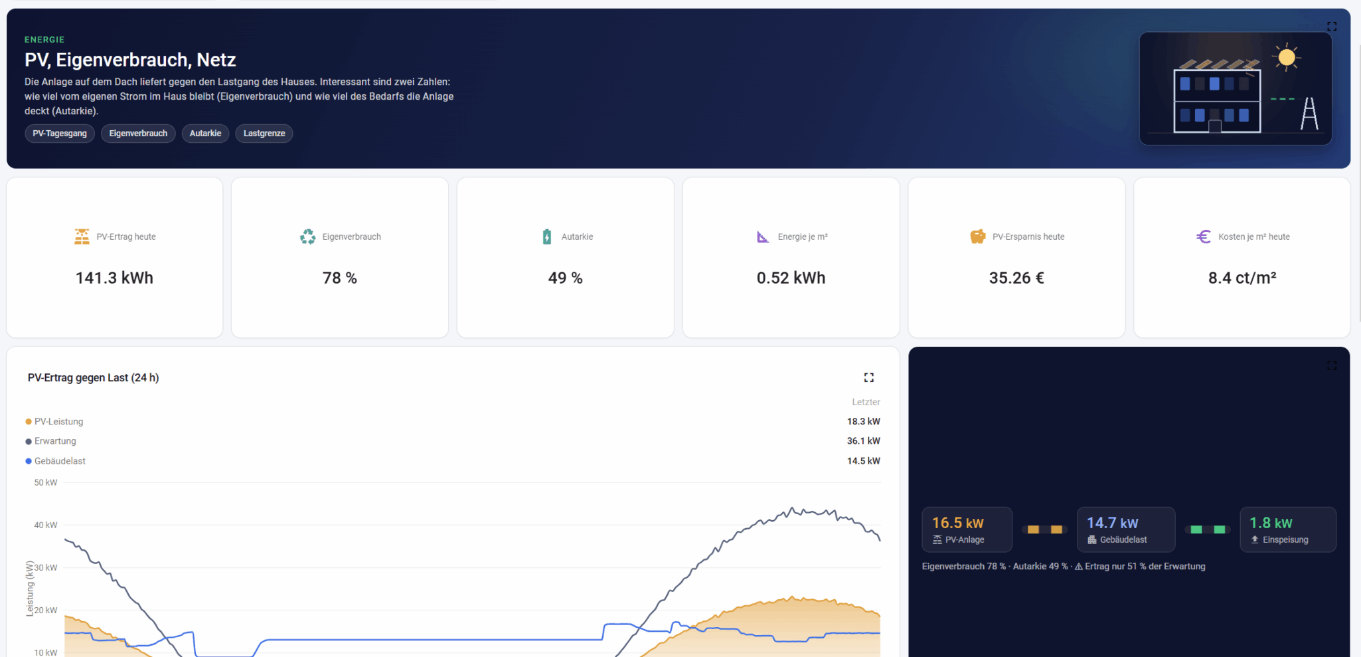The height and width of the screenshot is (657, 1361).
Task: Click the warning icon before Ertrag nur 51 %
Action: [x=1079, y=567]
